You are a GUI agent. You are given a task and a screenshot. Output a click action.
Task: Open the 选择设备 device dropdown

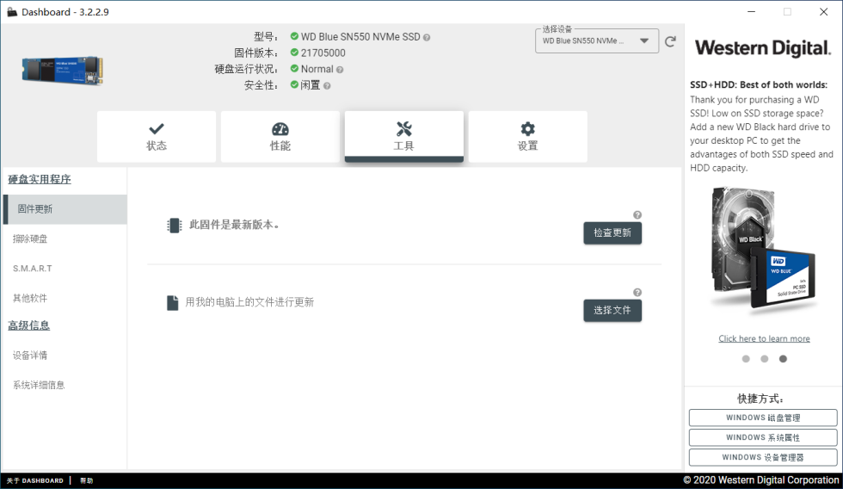tap(597, 40)
